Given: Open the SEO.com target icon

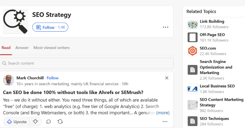Looking at the screenshot, I should pos(193,51).
